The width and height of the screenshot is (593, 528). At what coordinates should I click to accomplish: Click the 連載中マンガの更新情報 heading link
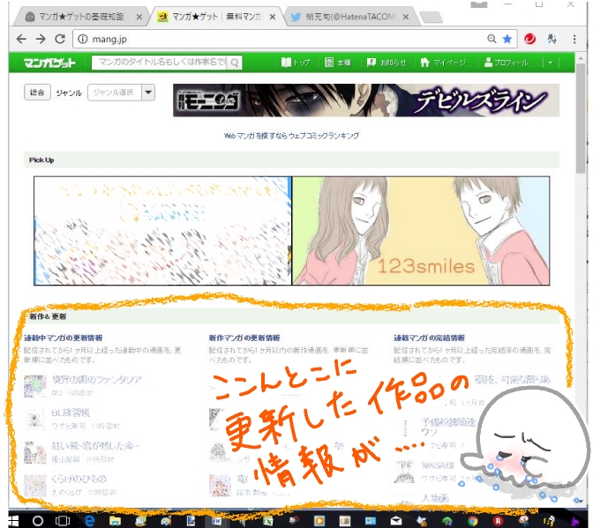pos(64,338)
